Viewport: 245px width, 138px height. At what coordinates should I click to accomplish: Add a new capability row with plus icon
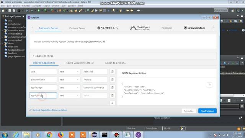click(x=112, y=103)
